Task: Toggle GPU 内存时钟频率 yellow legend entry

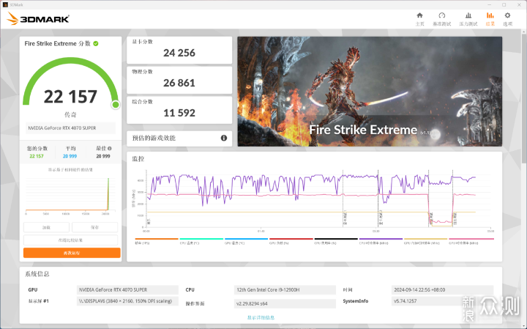Action: pos(425,241)
